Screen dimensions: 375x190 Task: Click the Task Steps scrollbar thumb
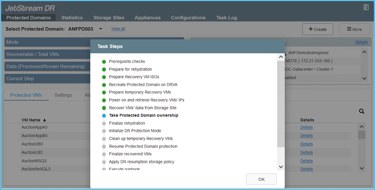point(280,103)
